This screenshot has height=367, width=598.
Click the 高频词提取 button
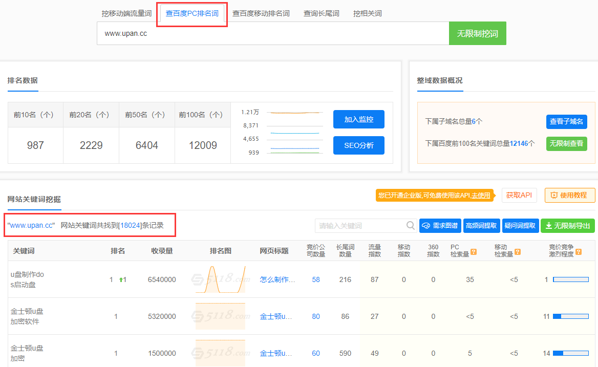click(x=481, y=226)
